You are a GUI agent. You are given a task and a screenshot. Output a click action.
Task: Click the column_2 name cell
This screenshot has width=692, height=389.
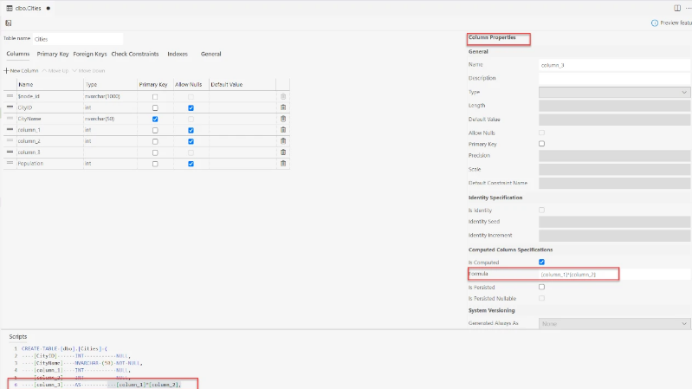(x=50, y=141)
